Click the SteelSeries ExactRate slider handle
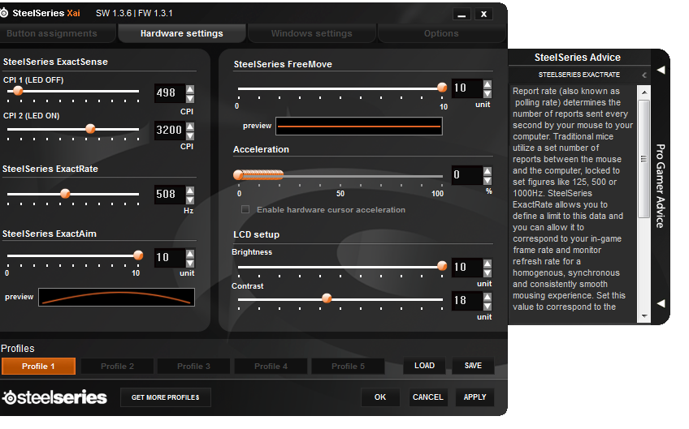689x429 pixels. pyautogui.click(x=66, y=194)
